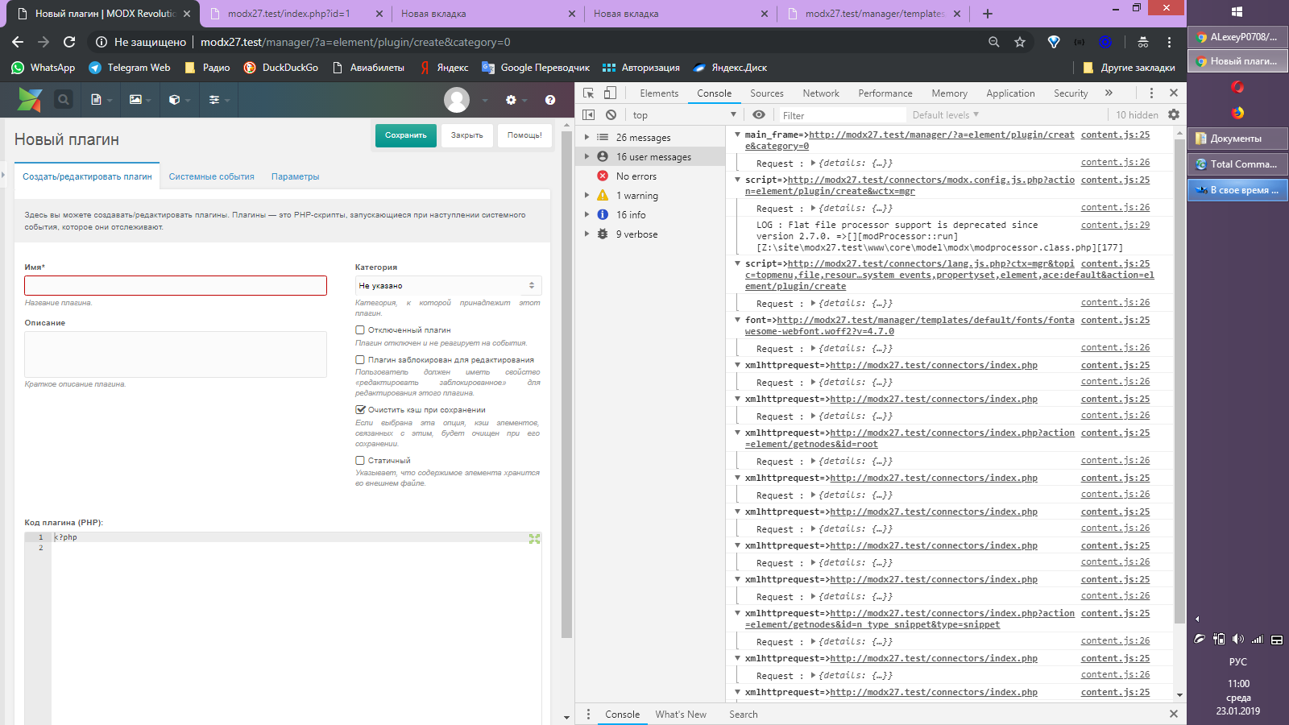Open the 'Другие закладки' bookmarks folder
This screenshot has height=725, width=1289.
coord(1129,68)
